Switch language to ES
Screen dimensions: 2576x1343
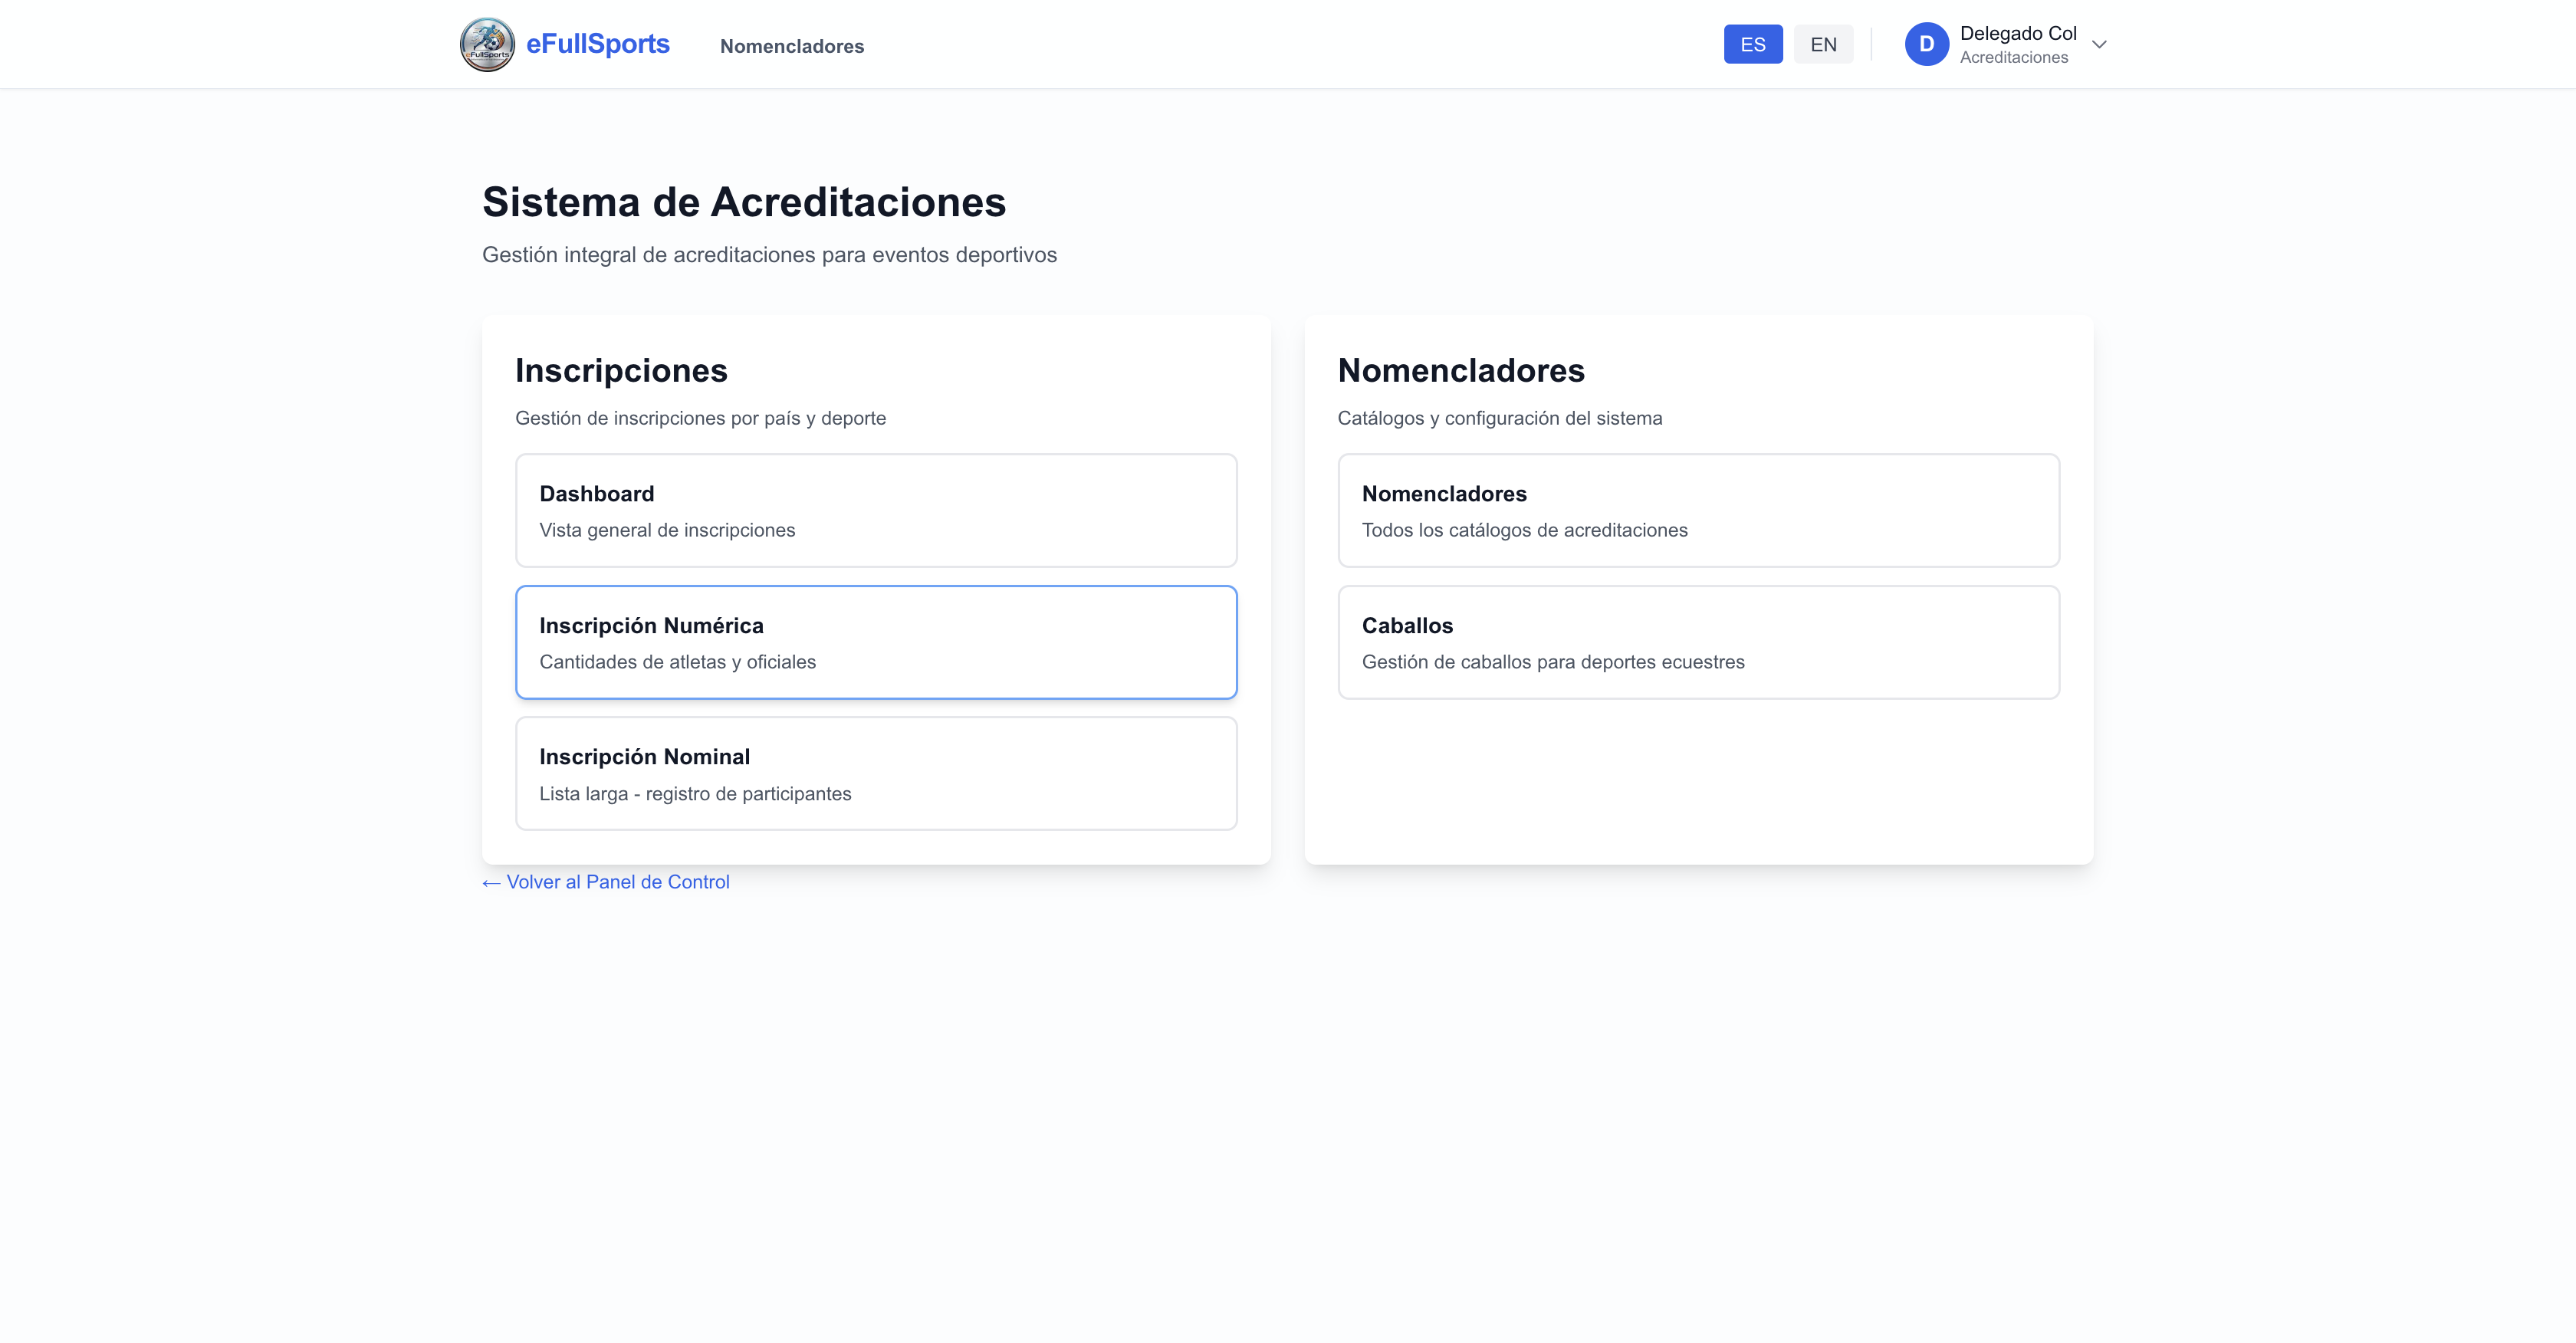pos(1752,44)
